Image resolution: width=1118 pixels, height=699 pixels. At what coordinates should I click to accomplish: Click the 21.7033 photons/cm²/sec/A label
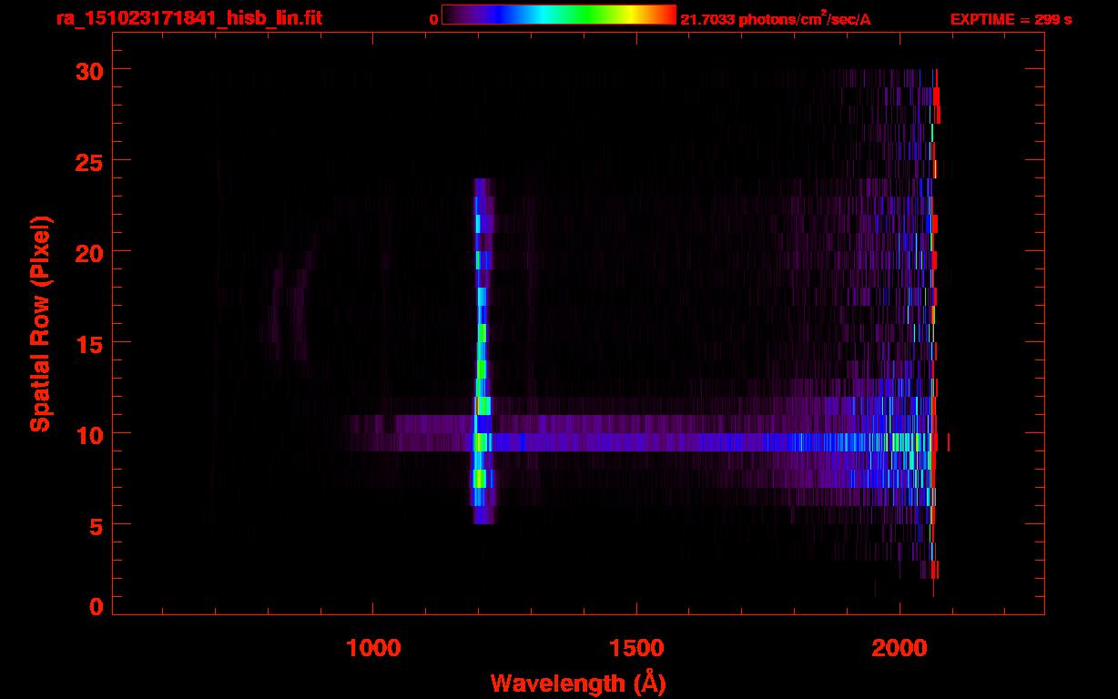tap(776, 19)
